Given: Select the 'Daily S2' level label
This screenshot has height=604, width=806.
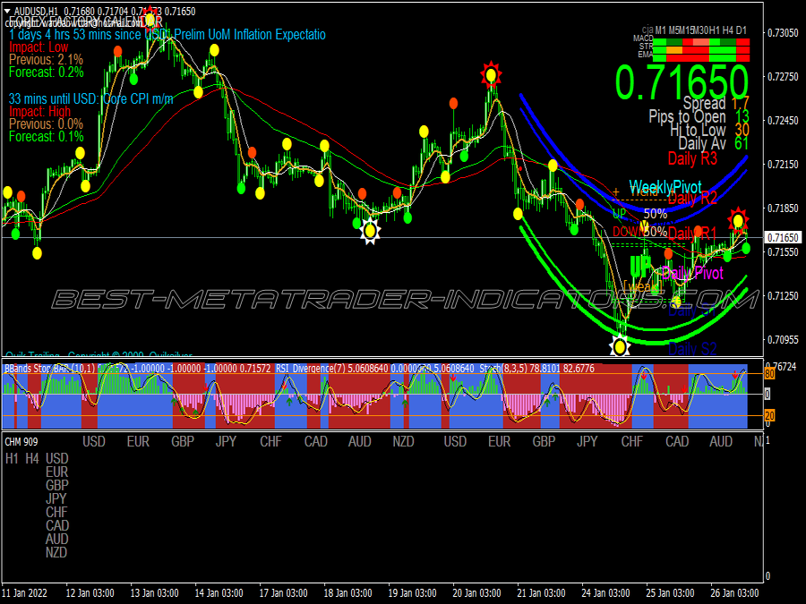Looking at the screenshot, I should pos(692,349).
